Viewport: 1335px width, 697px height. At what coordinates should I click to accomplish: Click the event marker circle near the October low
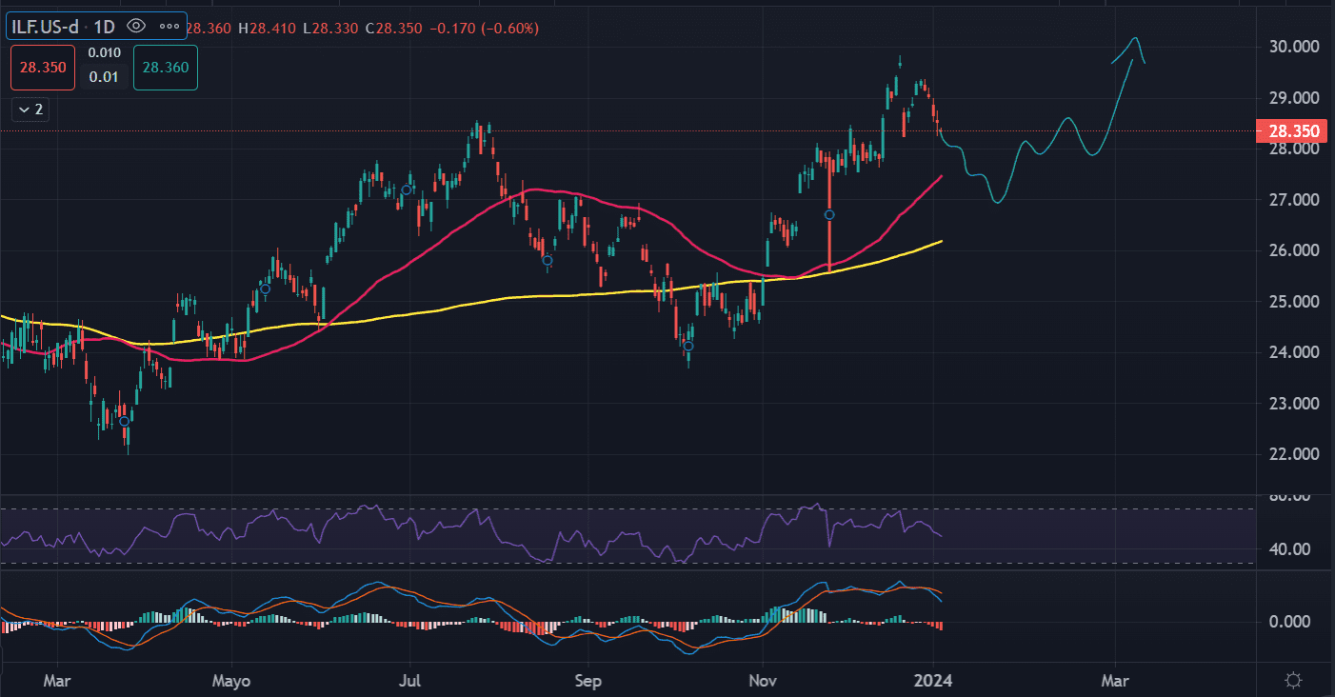click(x=688, y=346)
